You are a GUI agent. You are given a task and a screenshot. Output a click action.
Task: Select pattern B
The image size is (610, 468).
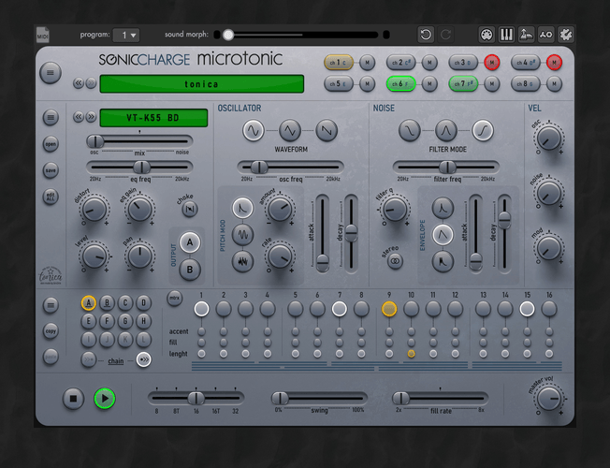(107, 303)
